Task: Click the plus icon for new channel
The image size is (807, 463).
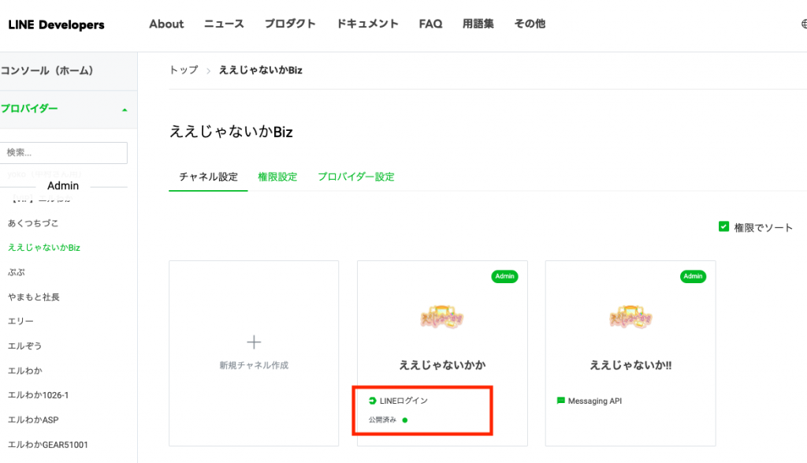Action: (x=254, y=342)
